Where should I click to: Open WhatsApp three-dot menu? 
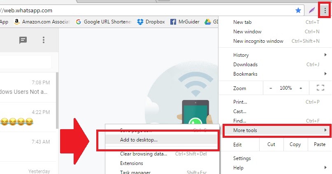click(x=44, y=40)
